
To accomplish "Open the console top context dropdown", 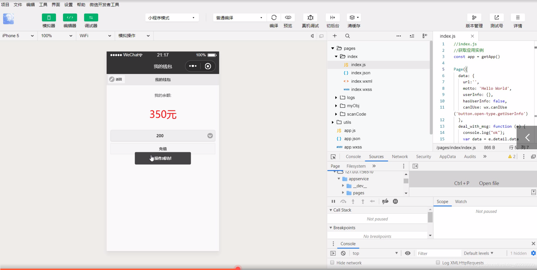I will point(375,253).
